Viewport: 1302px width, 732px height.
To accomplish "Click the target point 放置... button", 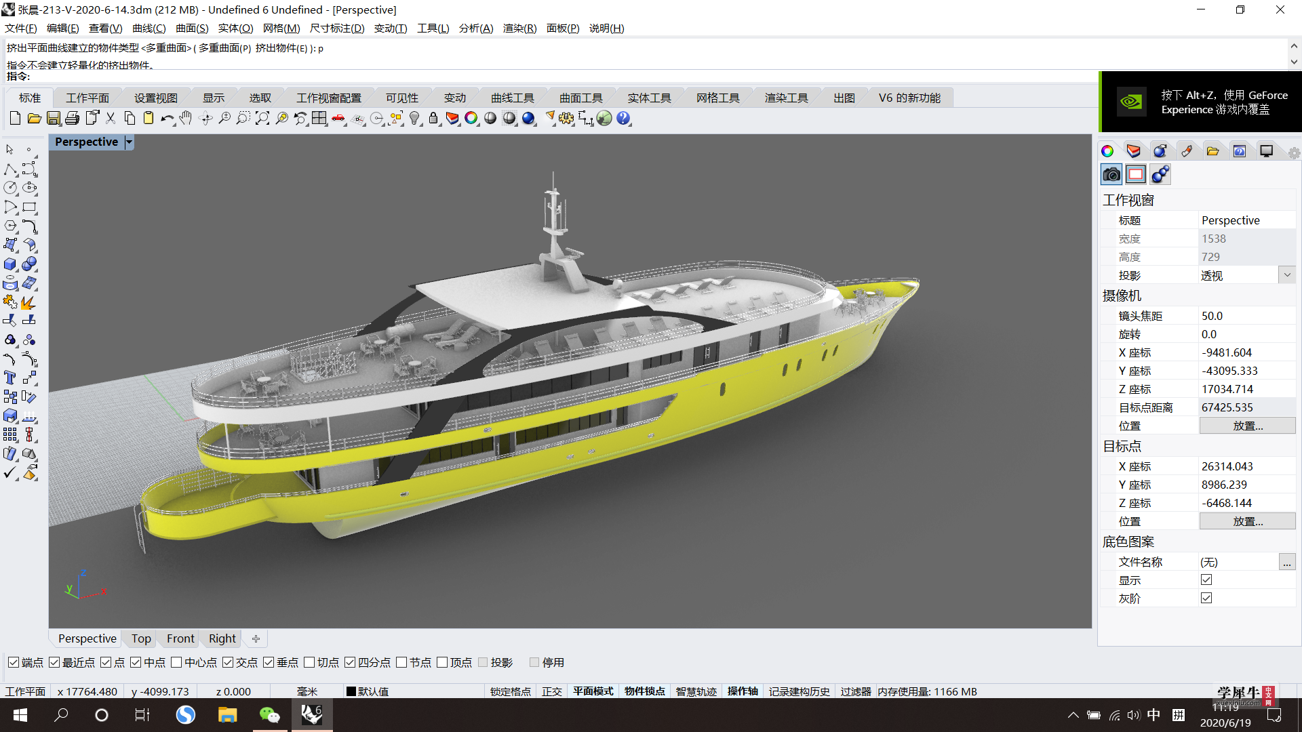I will pyautogui.click(x=1248, y=521).
